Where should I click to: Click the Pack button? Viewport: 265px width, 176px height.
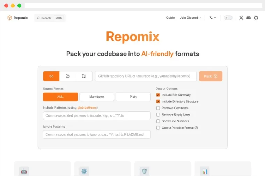point(211,76)
